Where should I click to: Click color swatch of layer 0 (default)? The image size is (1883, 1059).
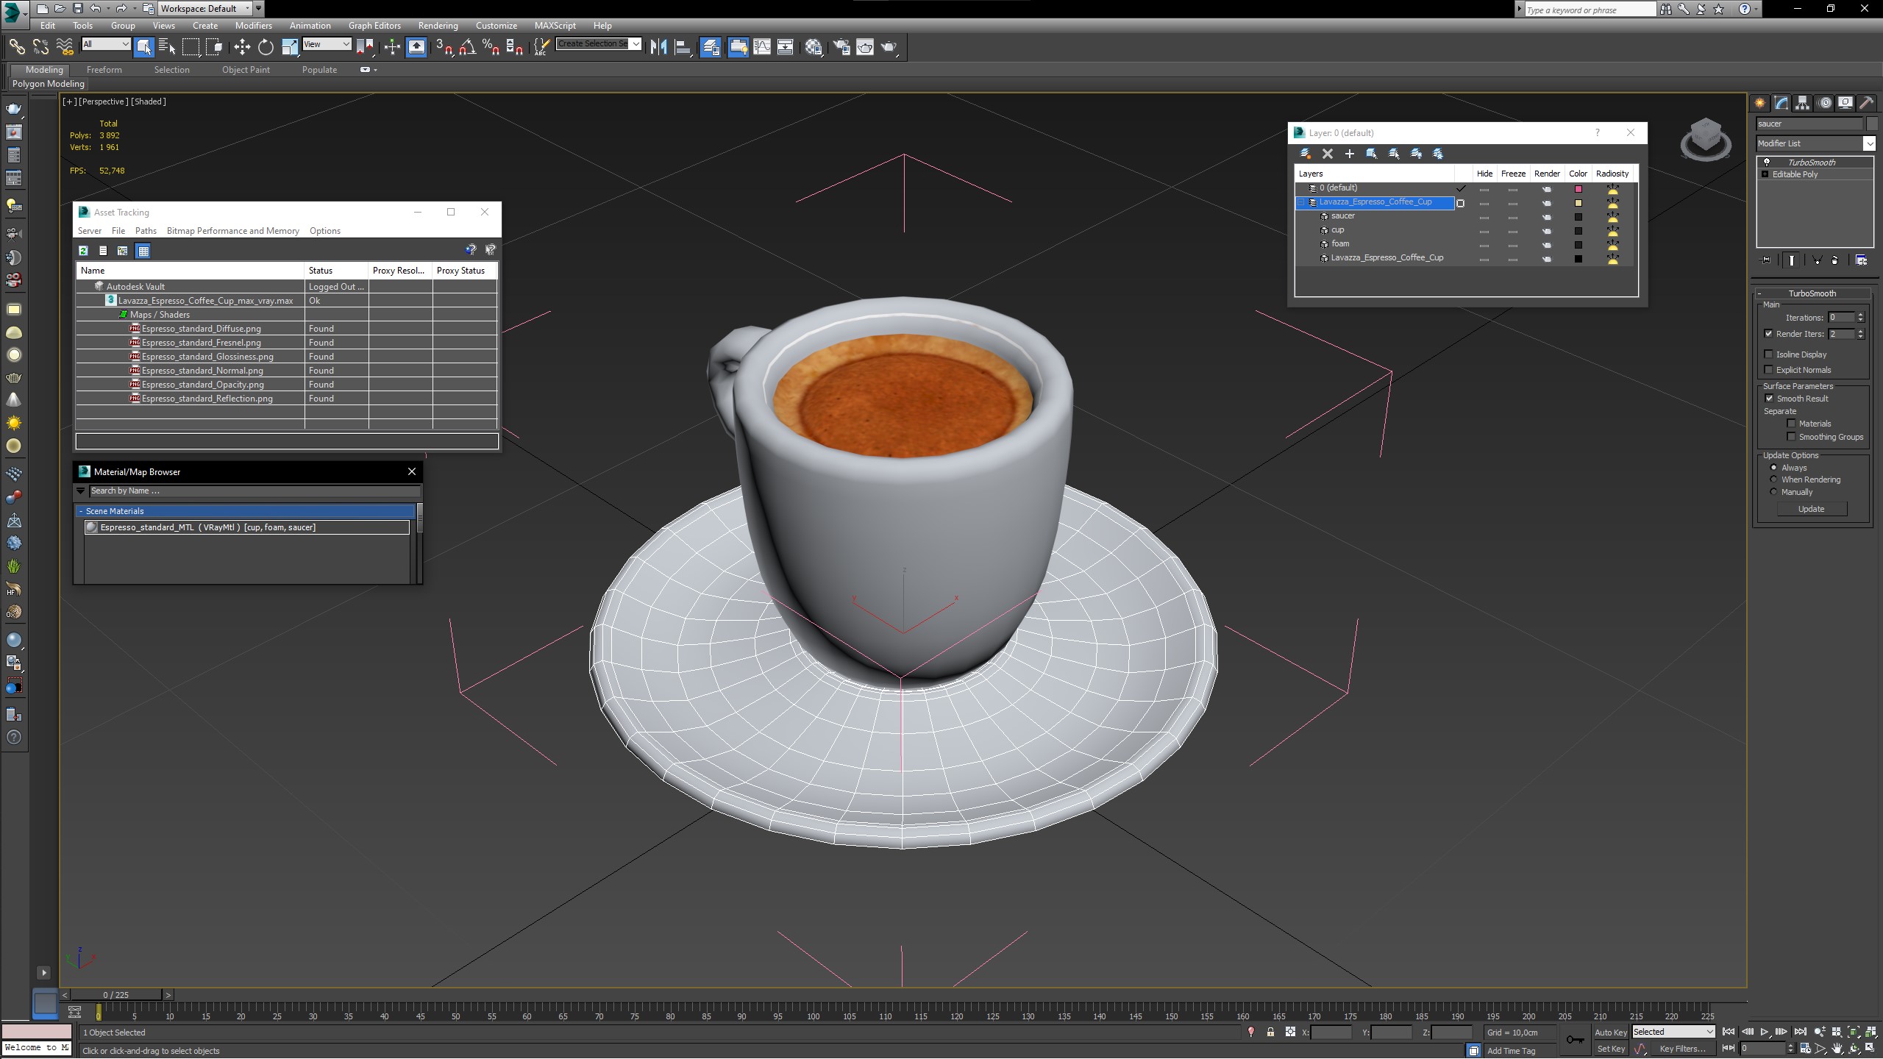pyautogui.click(x=1578, y=189)
